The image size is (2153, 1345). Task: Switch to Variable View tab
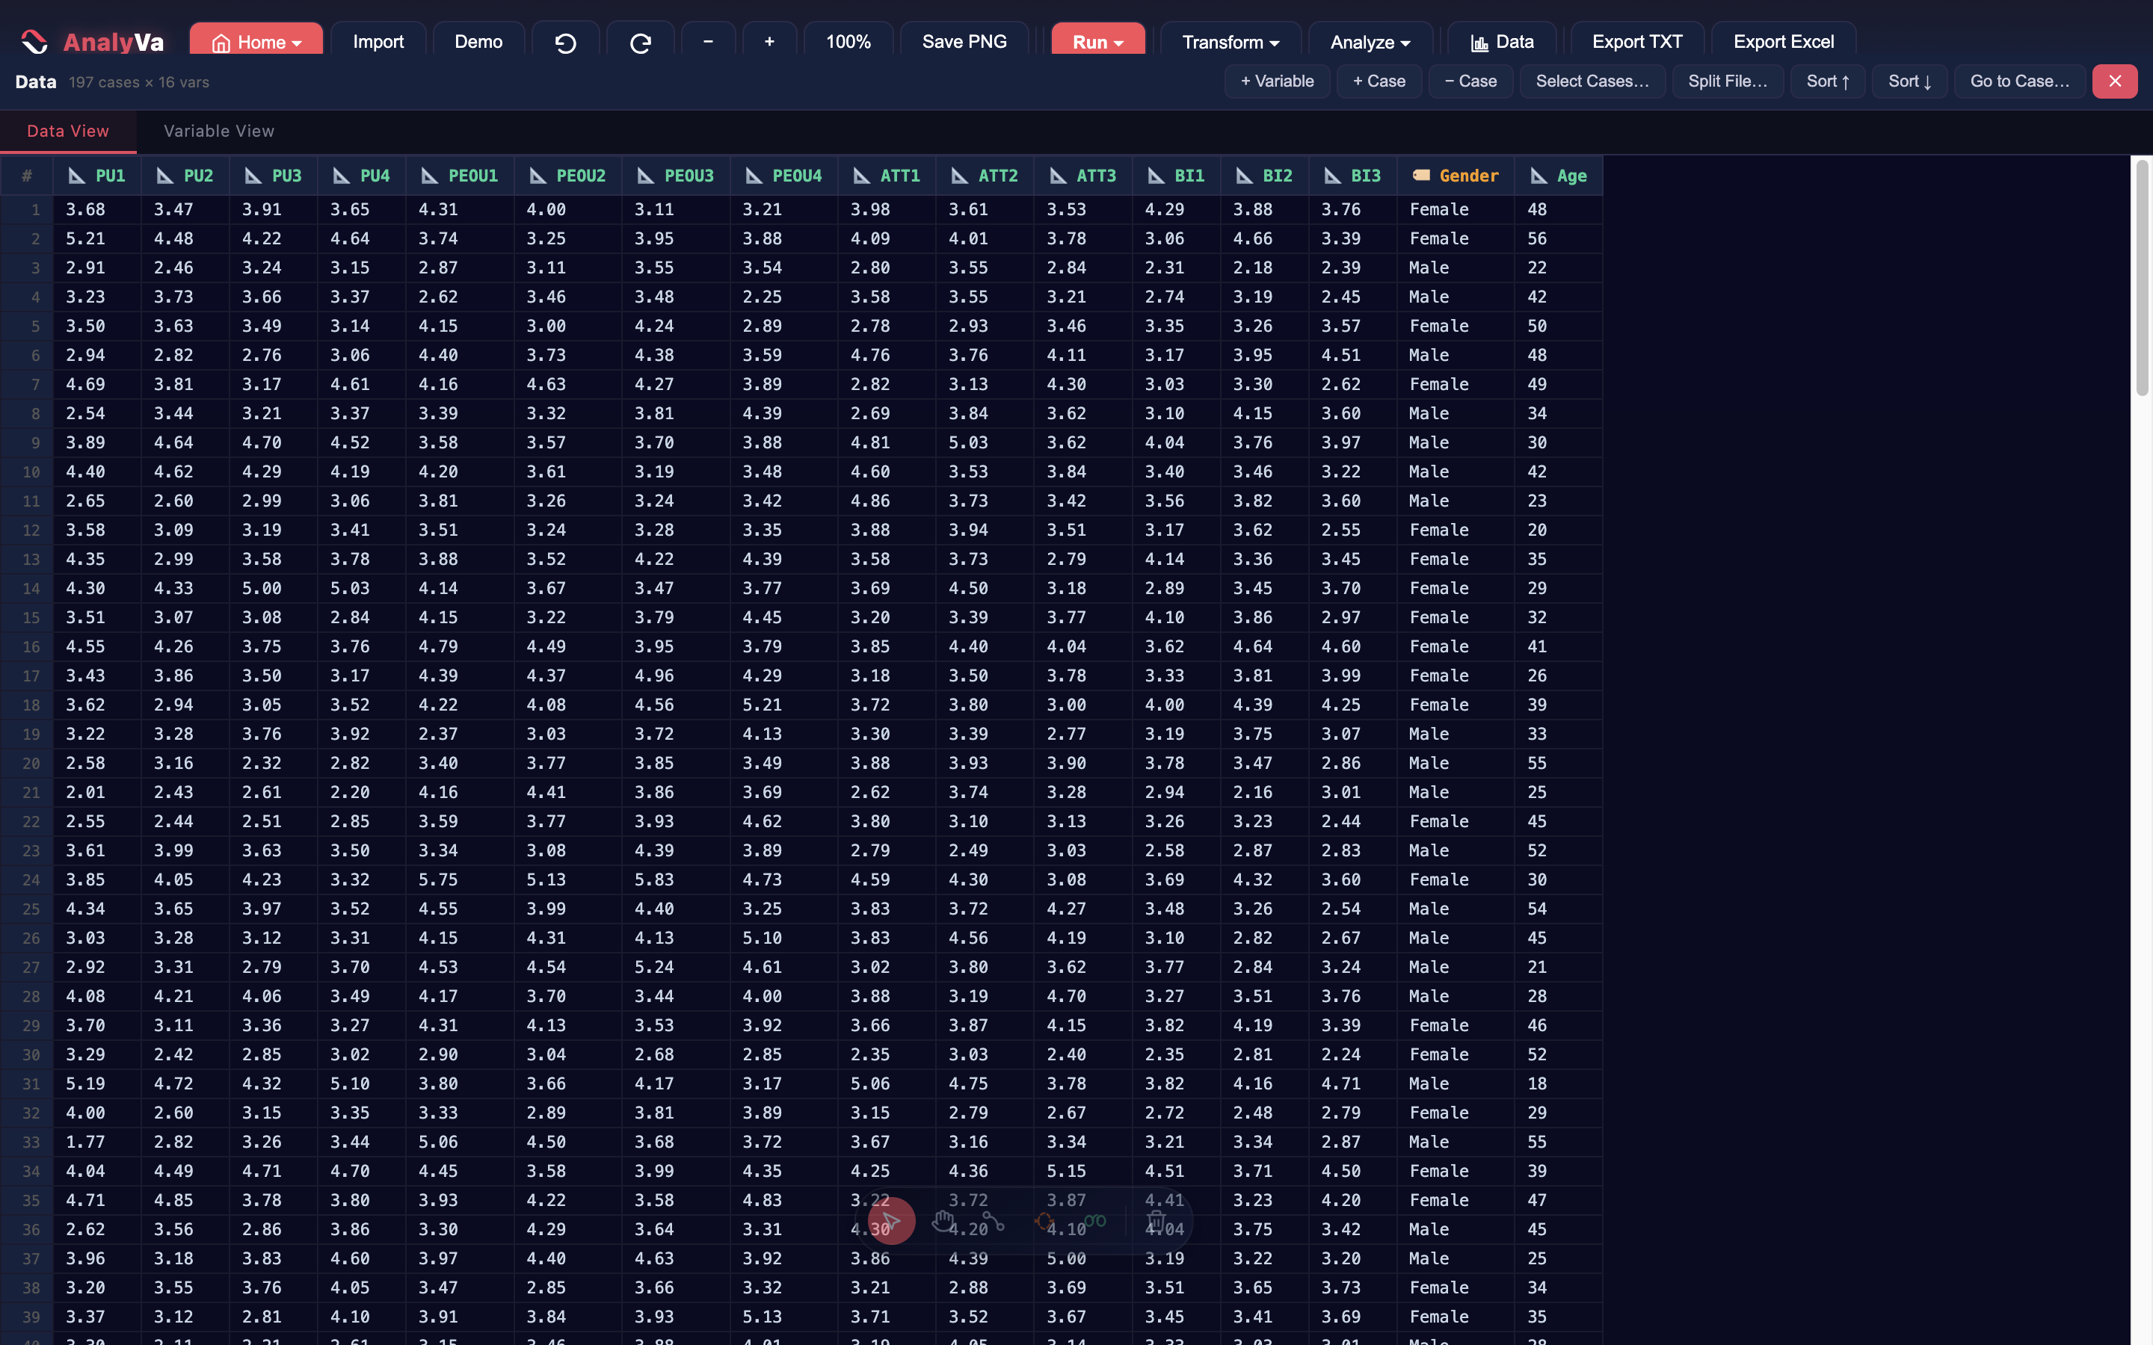[x=219, y=131]
